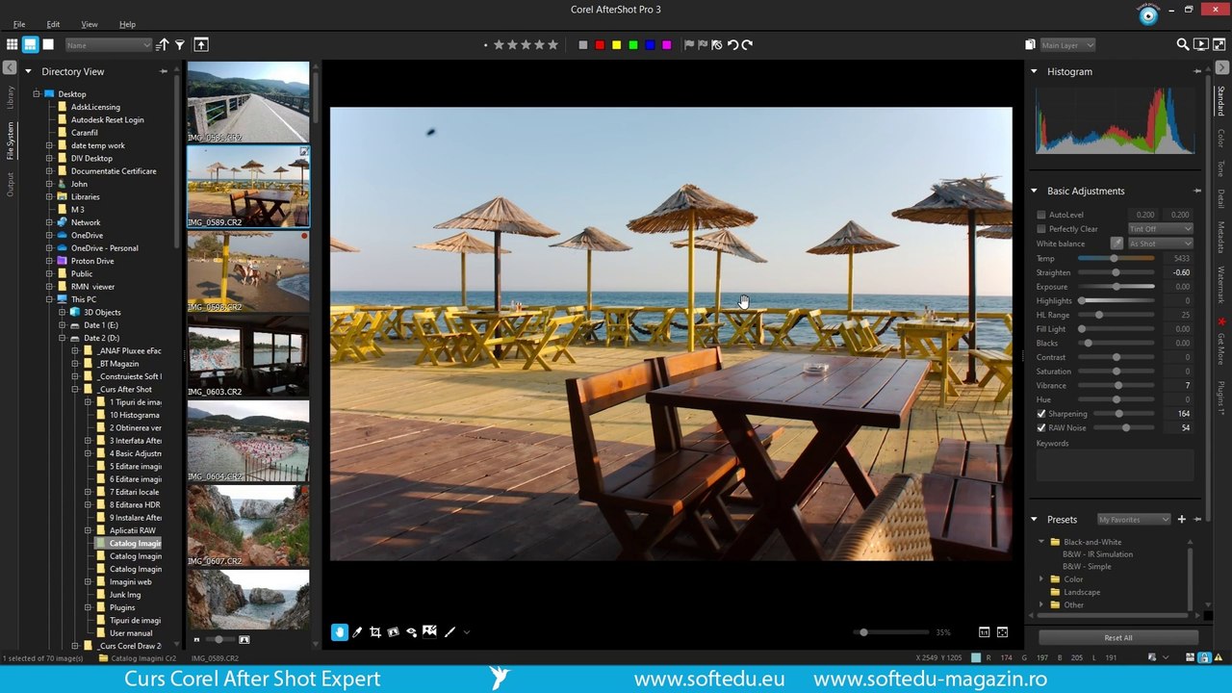
Task: Click the Temp slider handle
Action: [1114, 258]
